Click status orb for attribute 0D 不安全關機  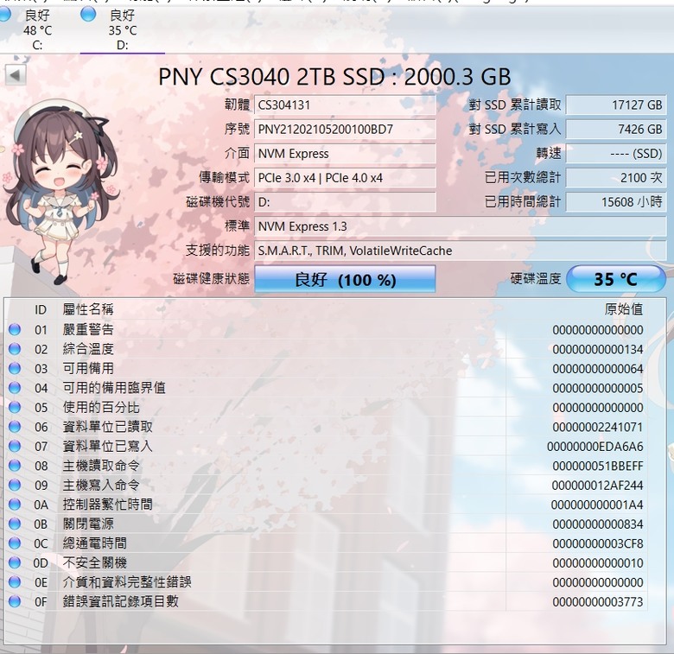pyautogui.click(x=15, y=563)
